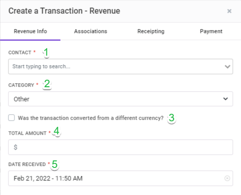
Task: Click the CONTACT field label
Action: [x=20, y=53]
